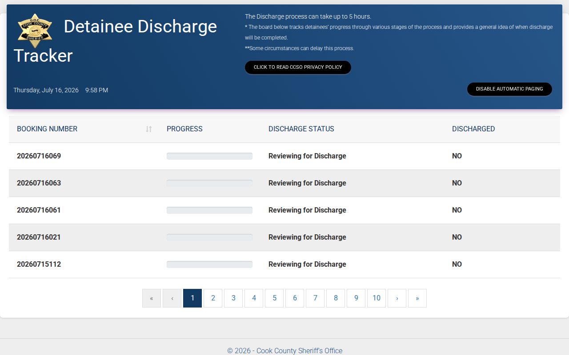Viewport: 569px width, 355px height.
Task: Open the CCSO privacy policy button
Action: (298, 67)
